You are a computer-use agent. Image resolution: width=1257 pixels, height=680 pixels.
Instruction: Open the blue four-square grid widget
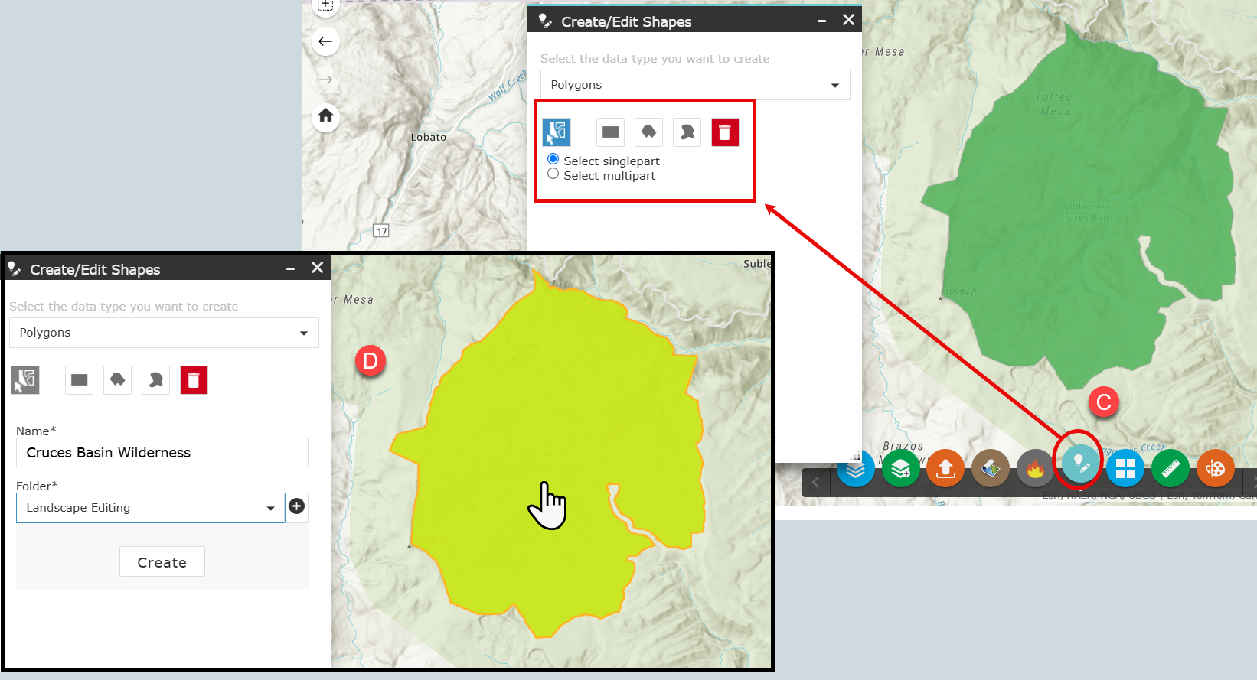(1125, 468)
